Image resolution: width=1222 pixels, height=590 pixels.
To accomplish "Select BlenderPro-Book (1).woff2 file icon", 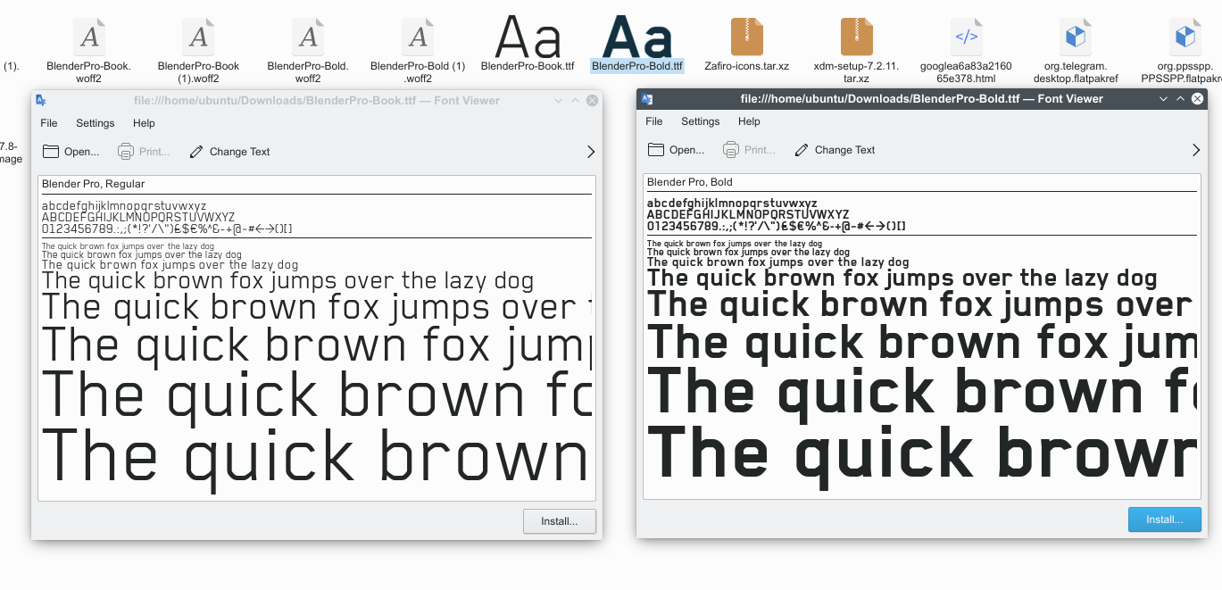I will 199,37.
